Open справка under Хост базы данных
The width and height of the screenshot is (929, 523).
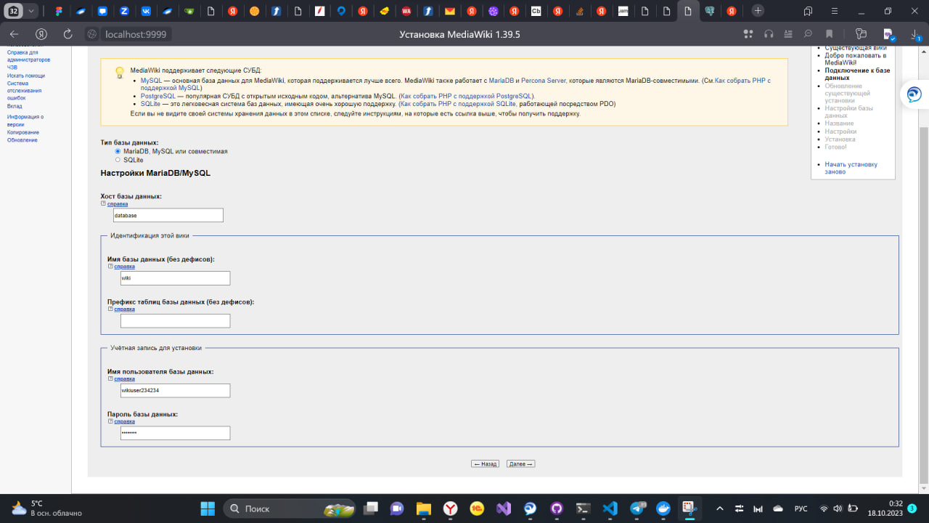pos(117,204)
